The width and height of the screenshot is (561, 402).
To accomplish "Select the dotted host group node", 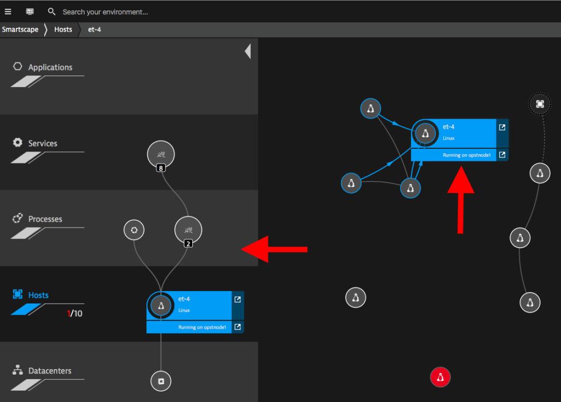I will [540, 104].
